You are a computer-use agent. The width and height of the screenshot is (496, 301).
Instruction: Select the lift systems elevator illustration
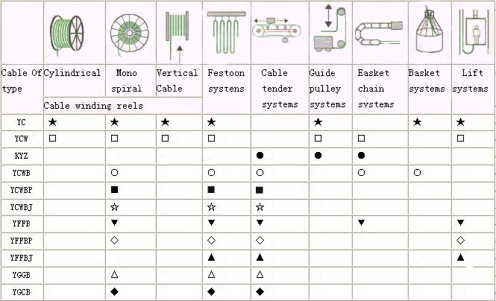click(472, 31)
